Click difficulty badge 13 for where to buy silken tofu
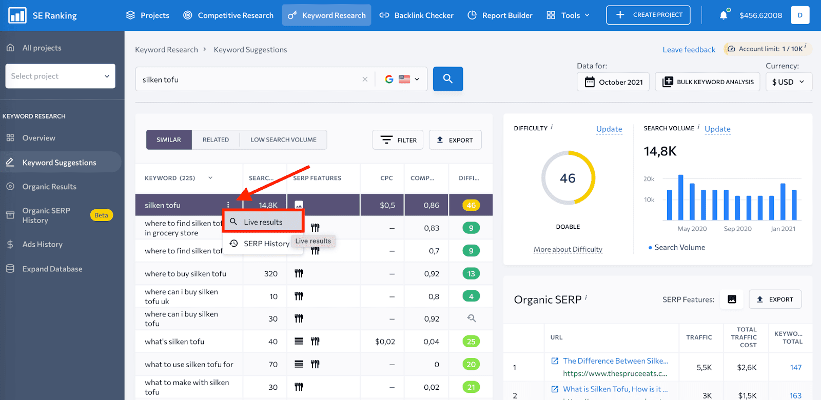 pyautogui.click(x=471, y=274)
